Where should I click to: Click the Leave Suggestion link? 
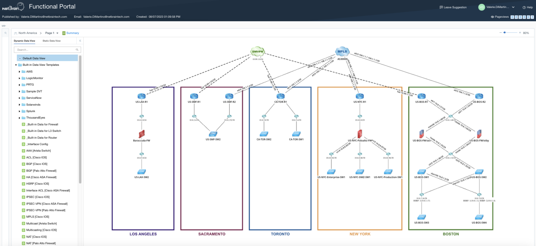[x=452, y=7]
